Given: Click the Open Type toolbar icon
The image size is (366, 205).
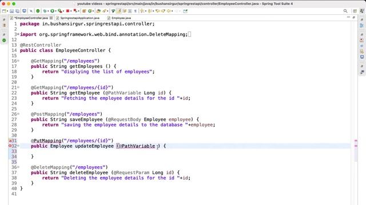Looking at the screenshot, I should coord(98,11).
